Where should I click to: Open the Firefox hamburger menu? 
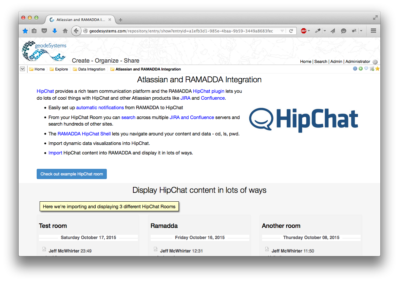(373, 31)
